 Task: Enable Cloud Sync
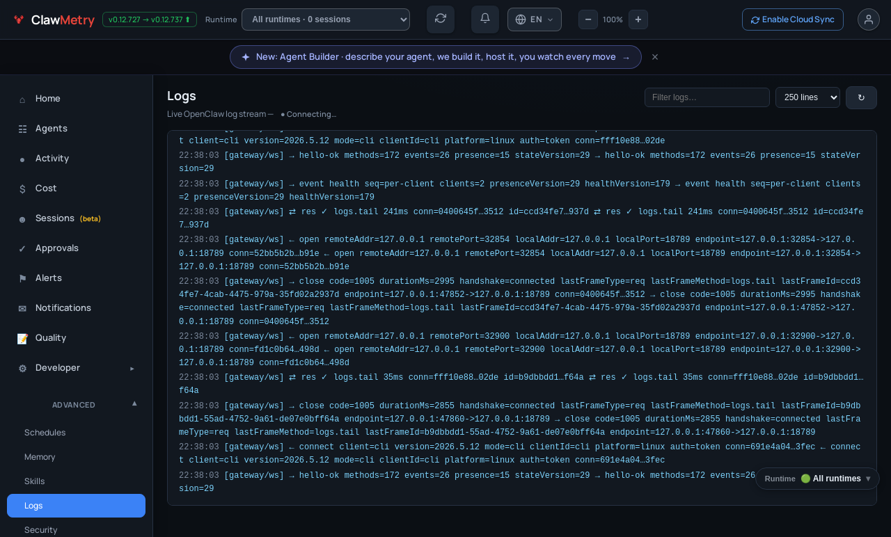793,19
